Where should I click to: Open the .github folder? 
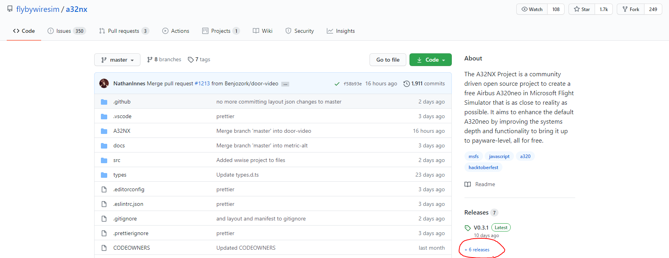point(122,102)
